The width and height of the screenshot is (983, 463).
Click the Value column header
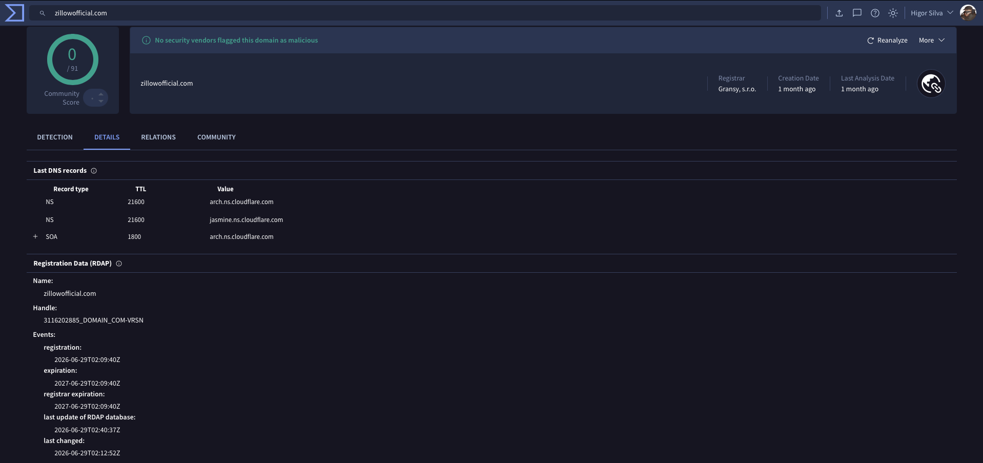click(x=225, y=189)
